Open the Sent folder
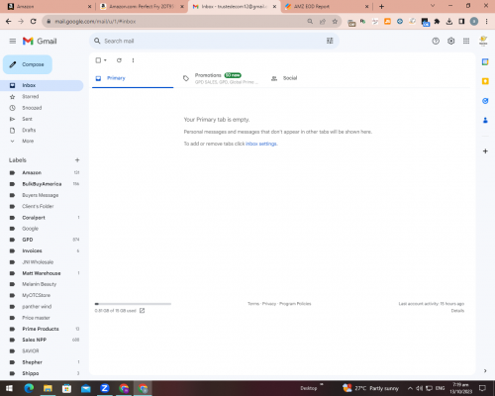Screen dimensions: 495x396 pos(27,119)
